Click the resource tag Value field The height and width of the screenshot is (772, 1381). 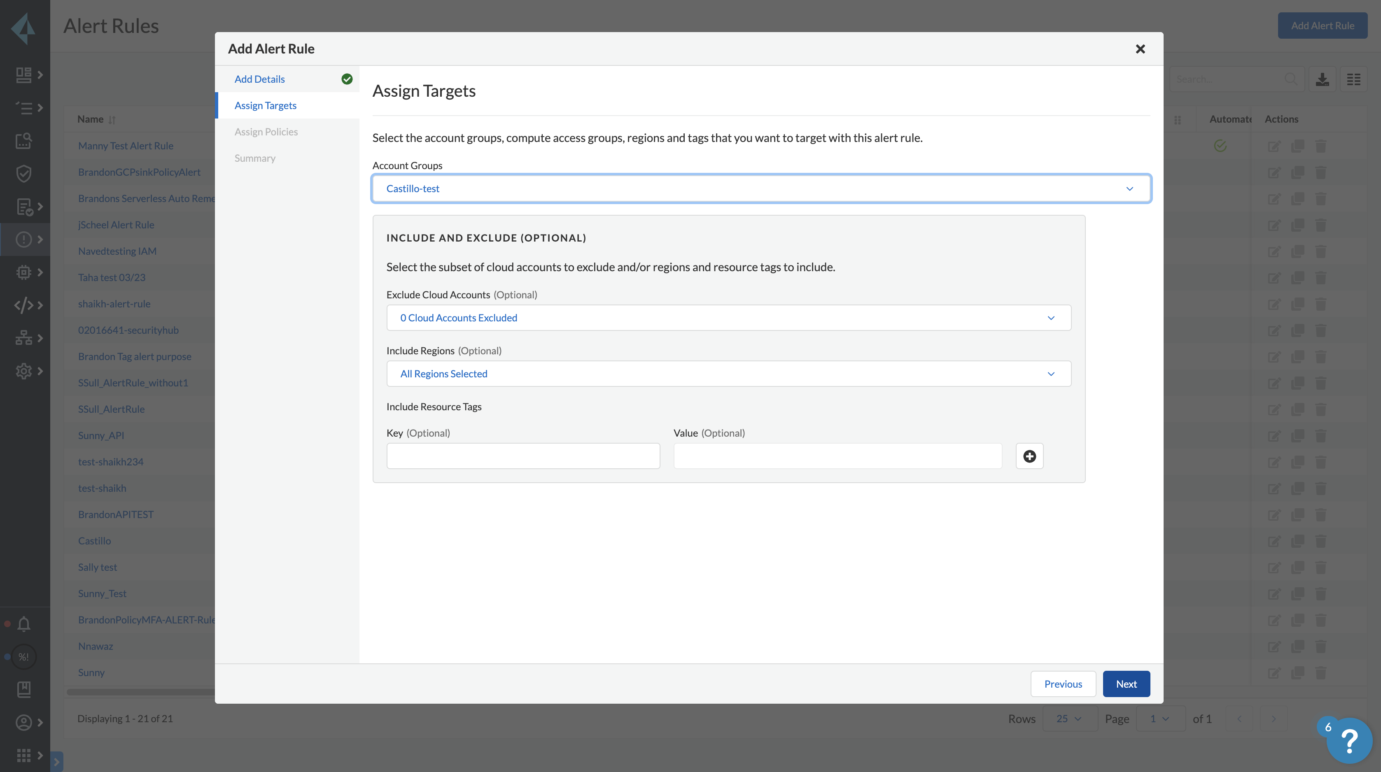(x=837, y=456)
